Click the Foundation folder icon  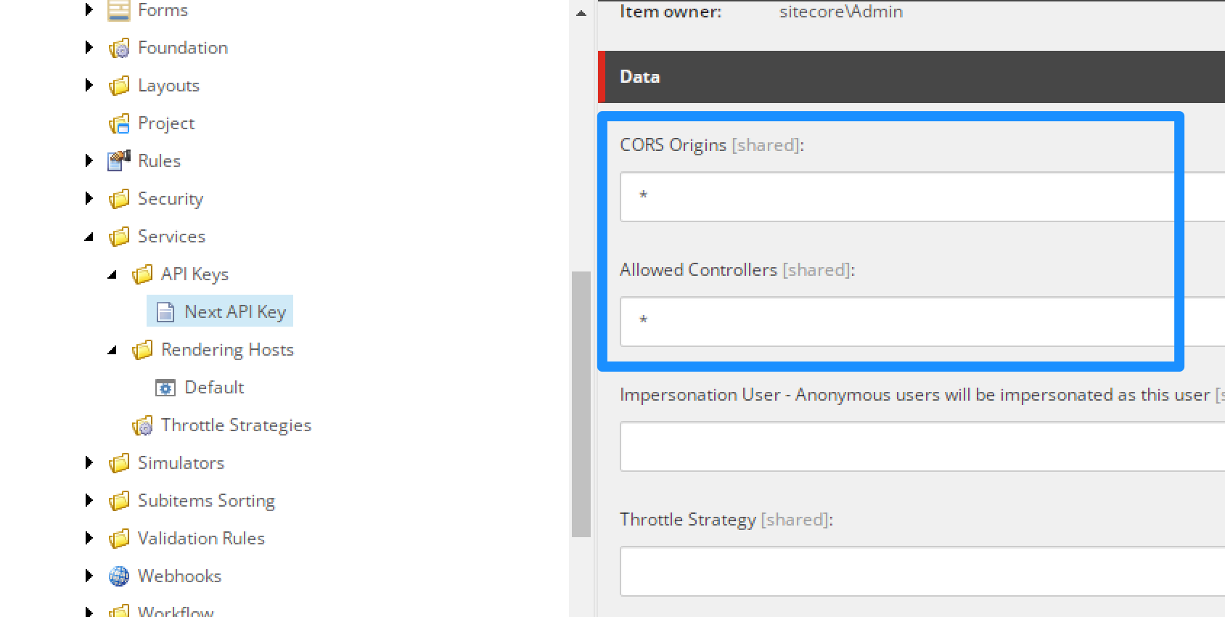pos(119,48)
